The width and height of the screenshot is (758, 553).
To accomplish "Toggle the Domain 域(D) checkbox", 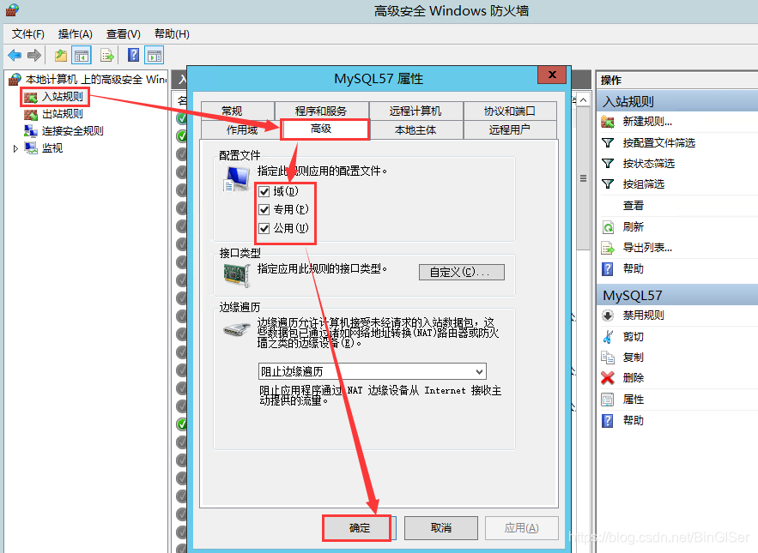I will 264,192.
